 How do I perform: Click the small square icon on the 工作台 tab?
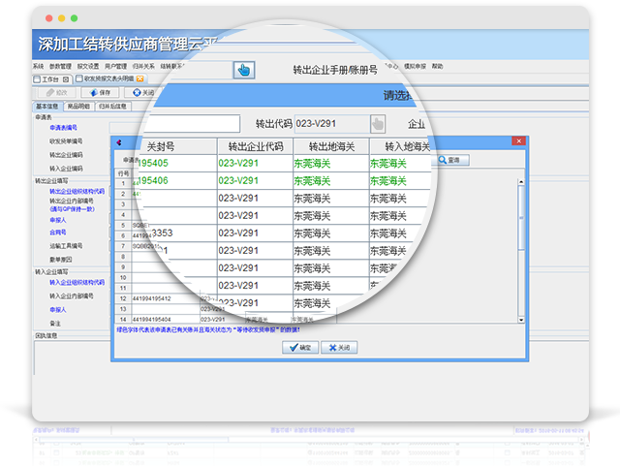pos(66,79)
